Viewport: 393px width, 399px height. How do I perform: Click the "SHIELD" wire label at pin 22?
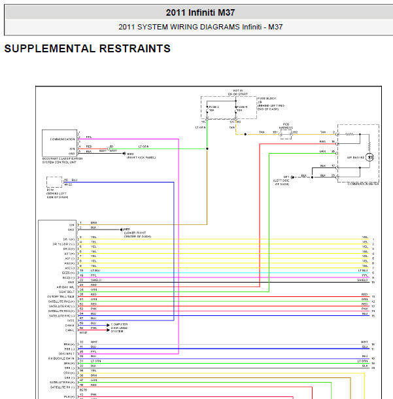tap(96, 280)
